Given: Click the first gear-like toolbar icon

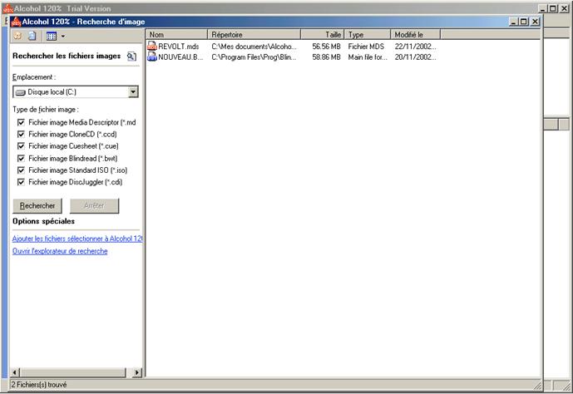Looking at the screenshot, I should [17, 36].
